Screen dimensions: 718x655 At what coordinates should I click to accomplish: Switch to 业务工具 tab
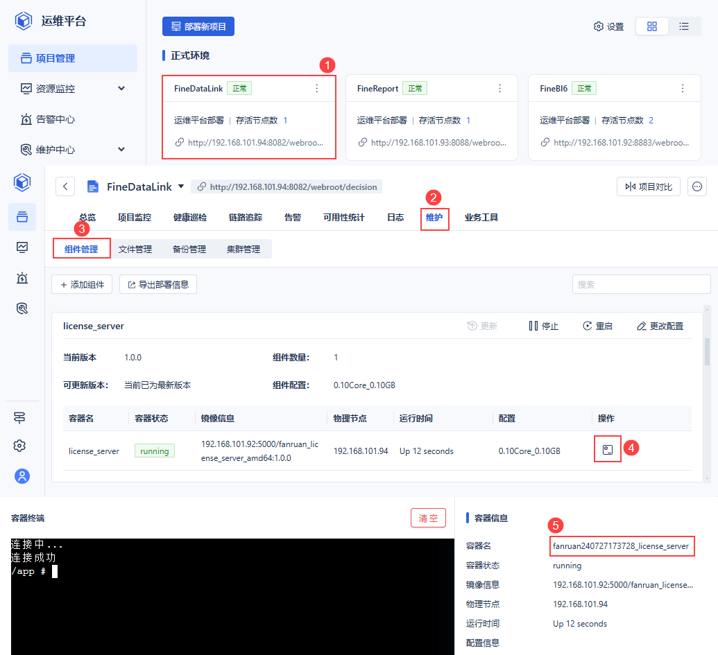(481, 218)
